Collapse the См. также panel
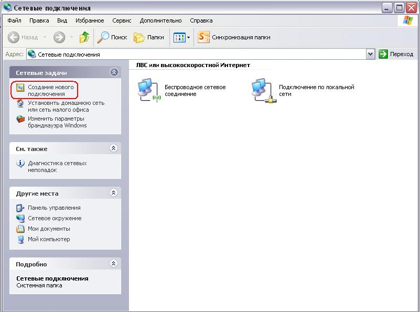 click(x=114, y=148)
